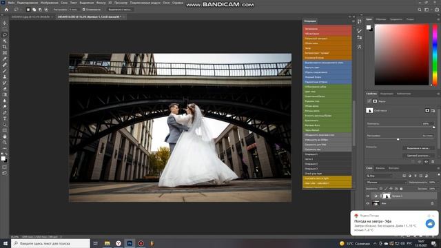Click Select and Mask button in Properties
441x248 pixels.
point(418,148)
